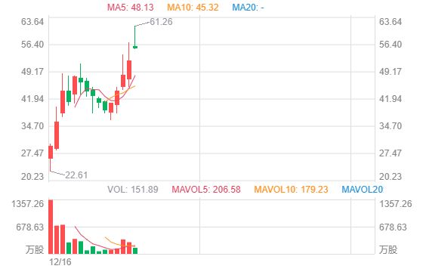Click the 12/16 date axis label
The width and height of the screenshot is (423, 272).
pos(60,261)
